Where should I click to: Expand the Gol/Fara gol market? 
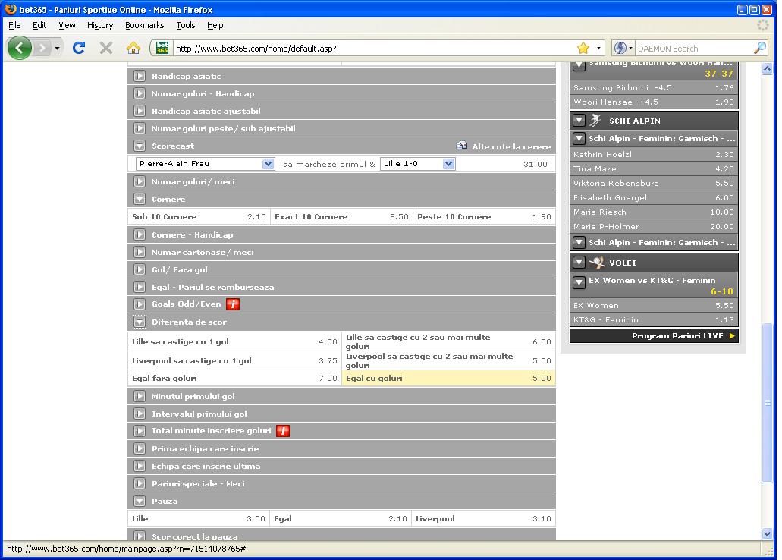pyautogui.click(x=140, y=269)
